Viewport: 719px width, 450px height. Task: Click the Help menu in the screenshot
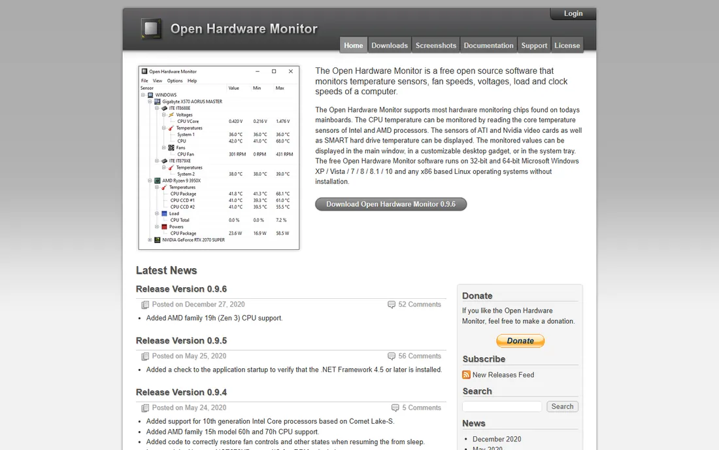click(x=192, y=80)
